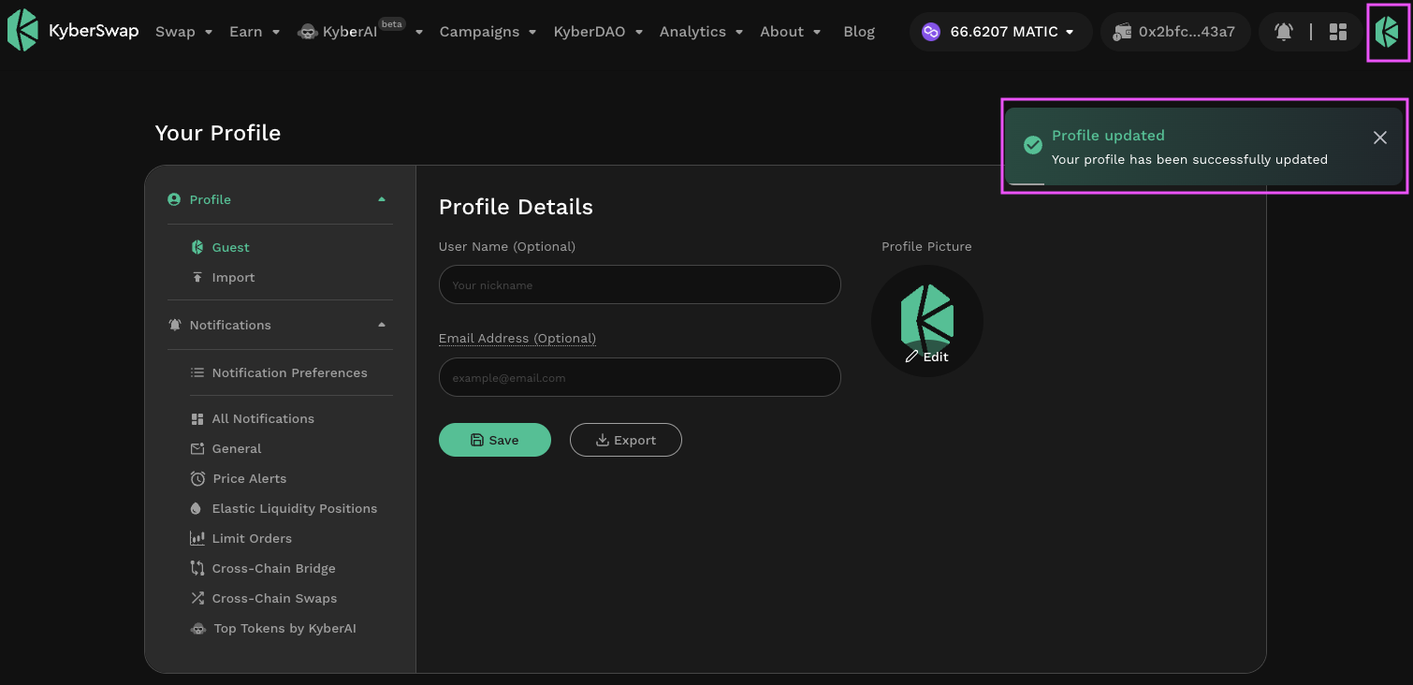Collapse the Notifications section

pos(381,325)
